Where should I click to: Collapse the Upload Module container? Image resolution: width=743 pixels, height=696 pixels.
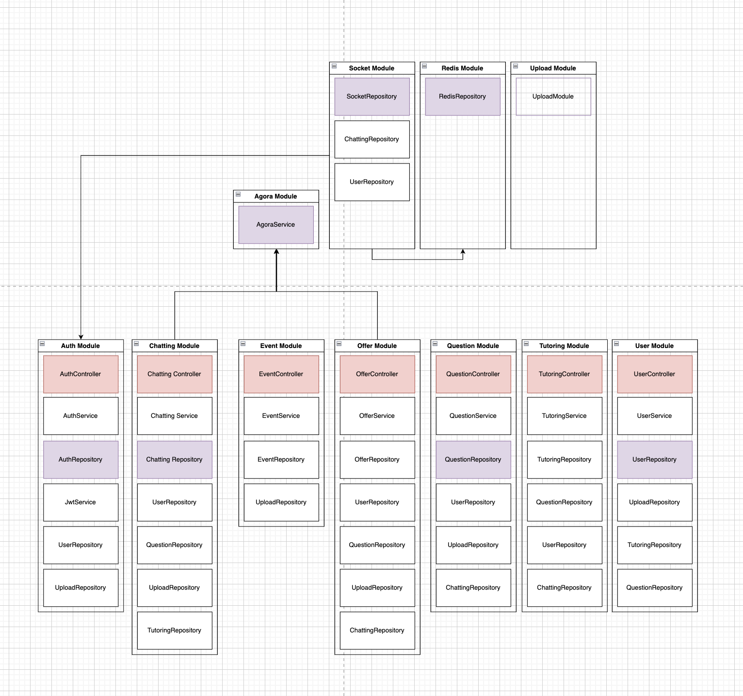point(516,66)
